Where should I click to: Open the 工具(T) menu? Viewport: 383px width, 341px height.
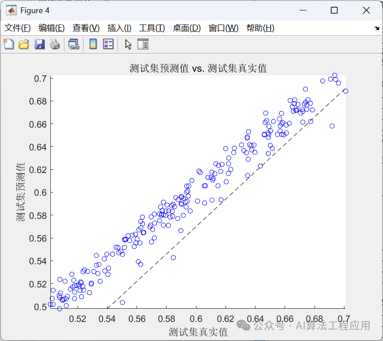[x=152, y=28]
